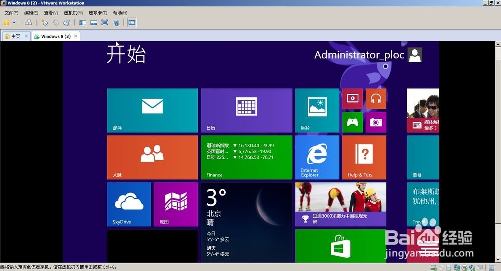The width and height of the screenshot is (501, 271).
Task: Open the 地图 Maps tile
Action: click(x=176, y=204)
